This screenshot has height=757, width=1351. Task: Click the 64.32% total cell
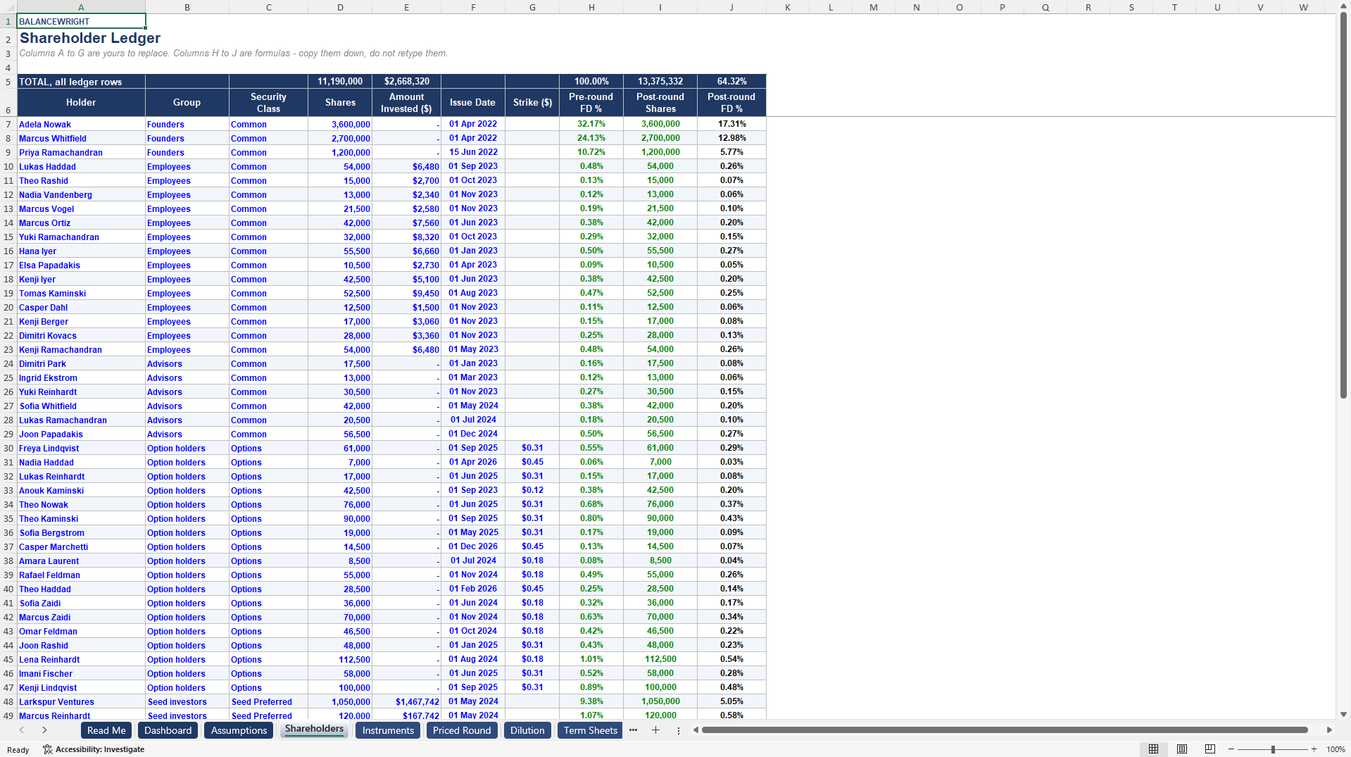[731, 82]
